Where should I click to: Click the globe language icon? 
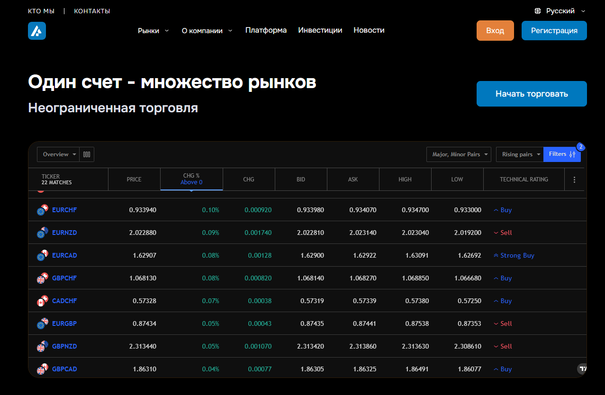[538, 11]
